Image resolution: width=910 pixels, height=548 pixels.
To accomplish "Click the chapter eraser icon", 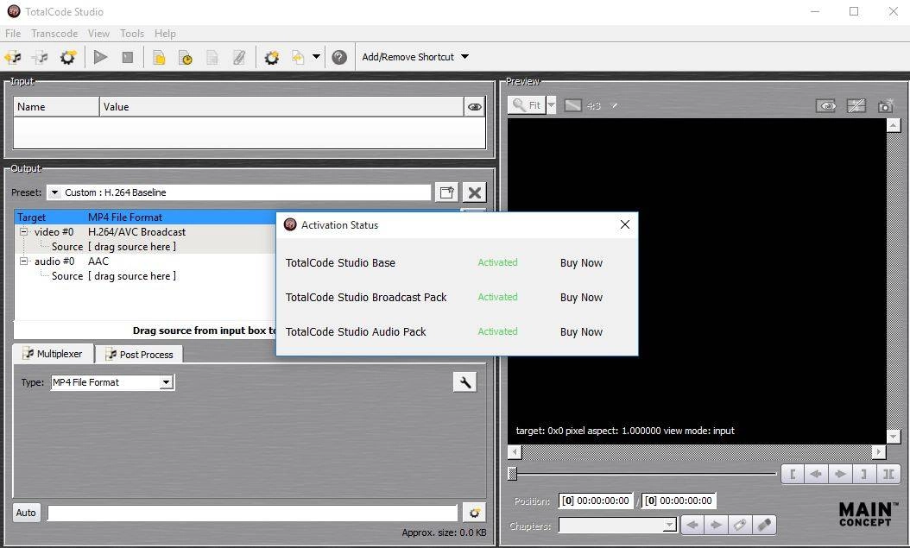I will (x=764, y=526).
